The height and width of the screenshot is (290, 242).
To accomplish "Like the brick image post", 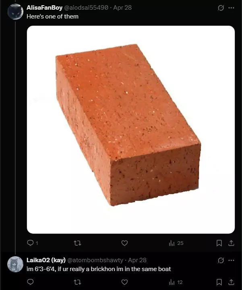I will point(124,243).
